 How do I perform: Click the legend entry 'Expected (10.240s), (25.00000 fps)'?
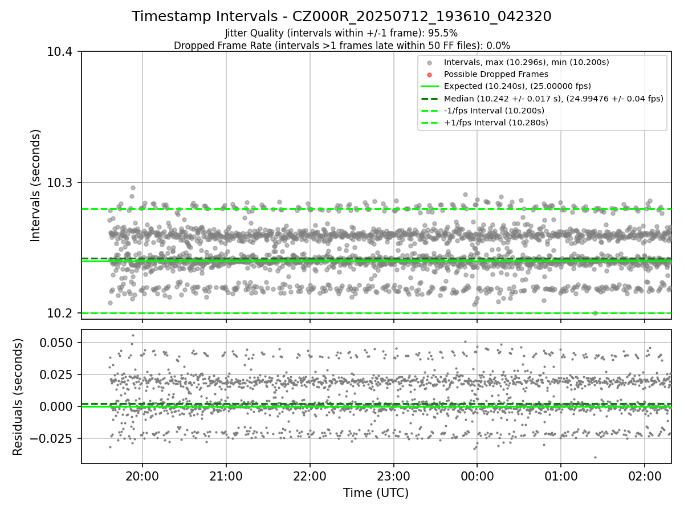518,86
